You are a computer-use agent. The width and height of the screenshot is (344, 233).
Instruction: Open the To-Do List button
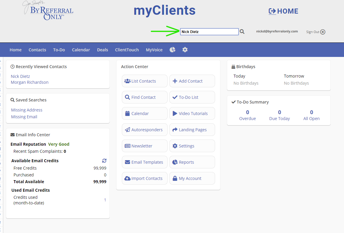coord(192,97)
